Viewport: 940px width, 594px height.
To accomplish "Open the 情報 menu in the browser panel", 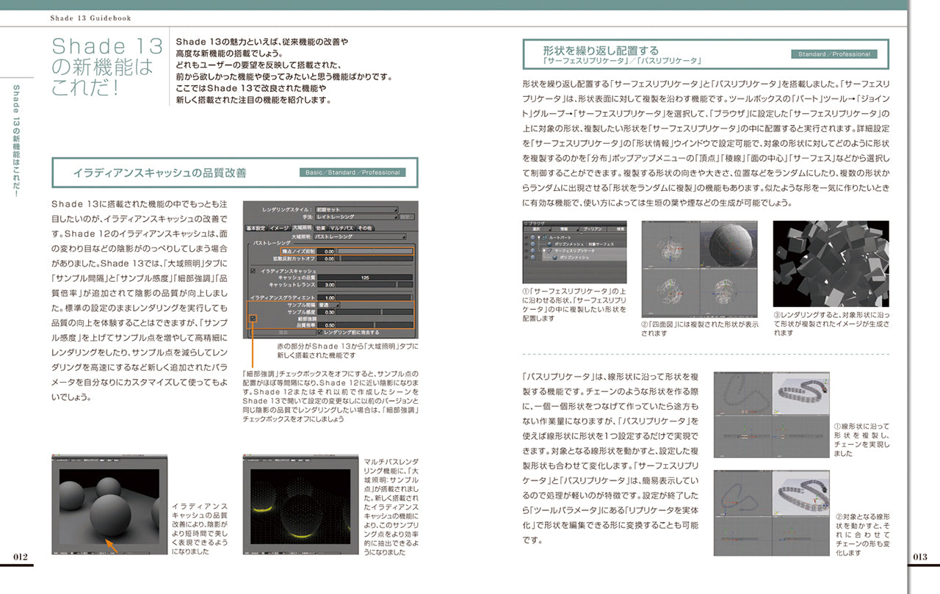I will (x=565, y=229).
